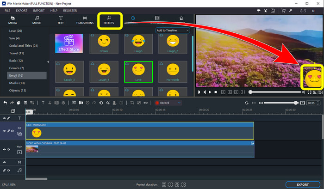The width and height of the screenshot is (324, 189).
Task: Click the undo arrow in timeline toolbar
Action: 5,103
